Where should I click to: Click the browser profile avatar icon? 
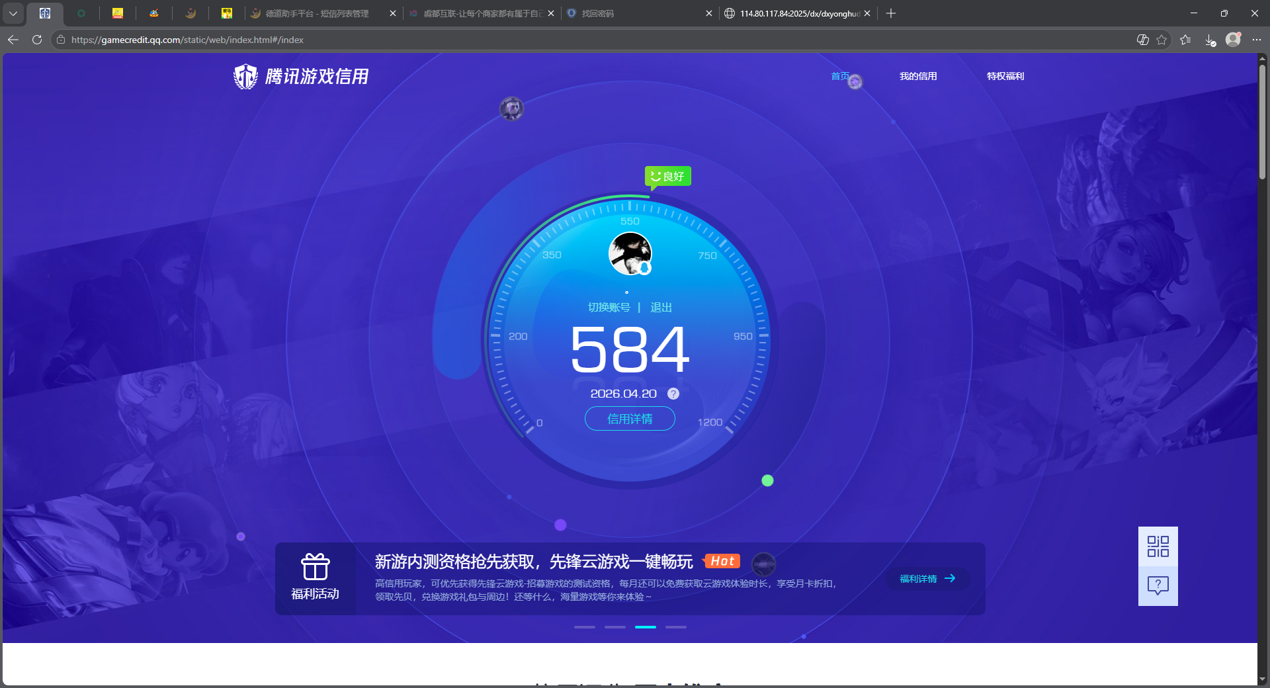point(1233,40)
